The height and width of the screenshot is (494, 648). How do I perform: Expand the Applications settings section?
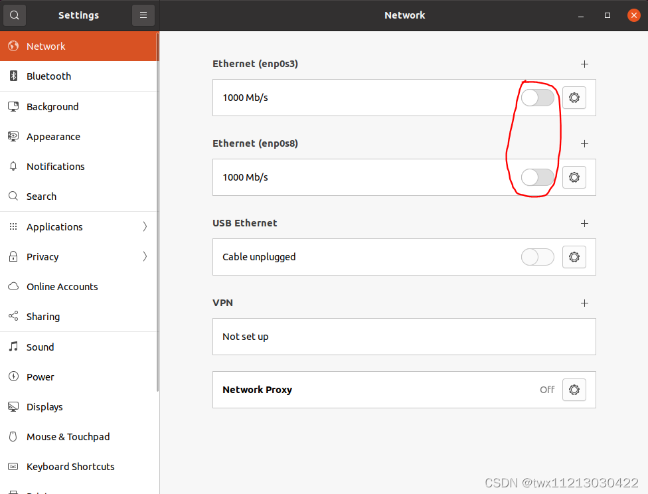(53, 226)
